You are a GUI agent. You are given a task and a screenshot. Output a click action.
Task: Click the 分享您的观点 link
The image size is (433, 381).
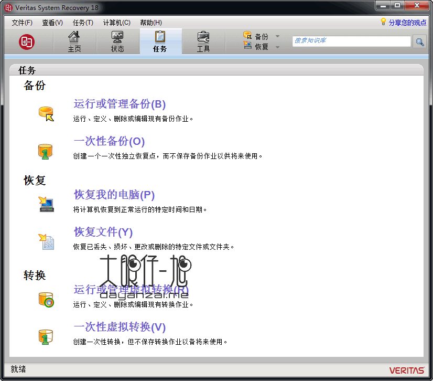point(408,23)
